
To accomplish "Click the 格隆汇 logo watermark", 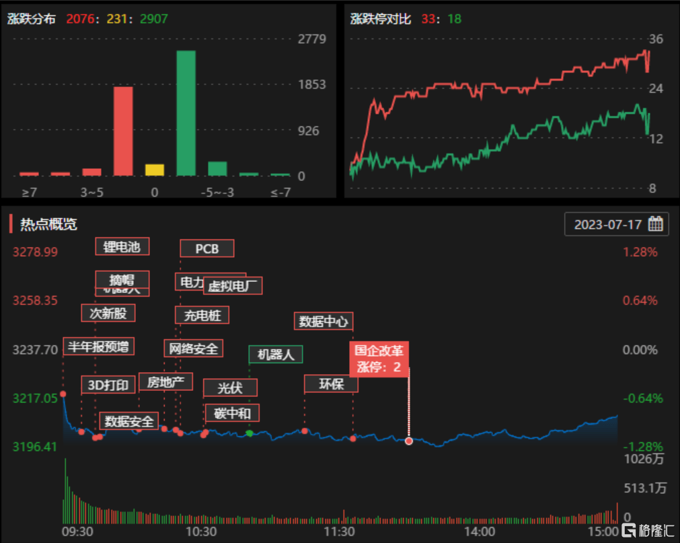I will (x=645, y=529).
